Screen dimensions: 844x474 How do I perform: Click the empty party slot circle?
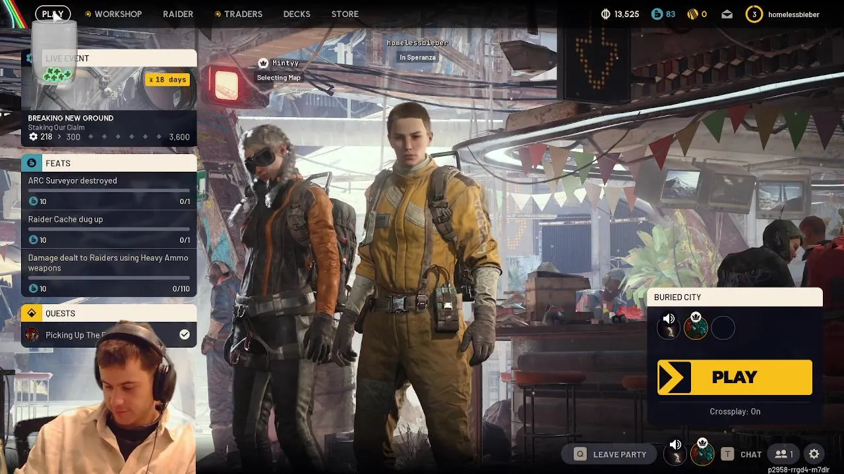pos(723,328)
